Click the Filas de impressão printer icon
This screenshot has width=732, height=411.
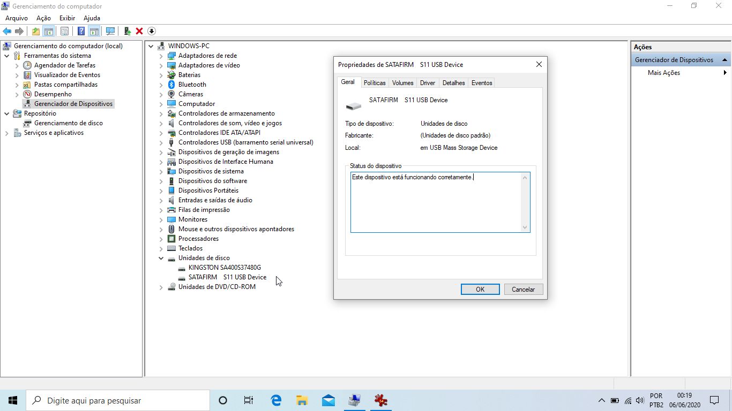coord(171,210)
